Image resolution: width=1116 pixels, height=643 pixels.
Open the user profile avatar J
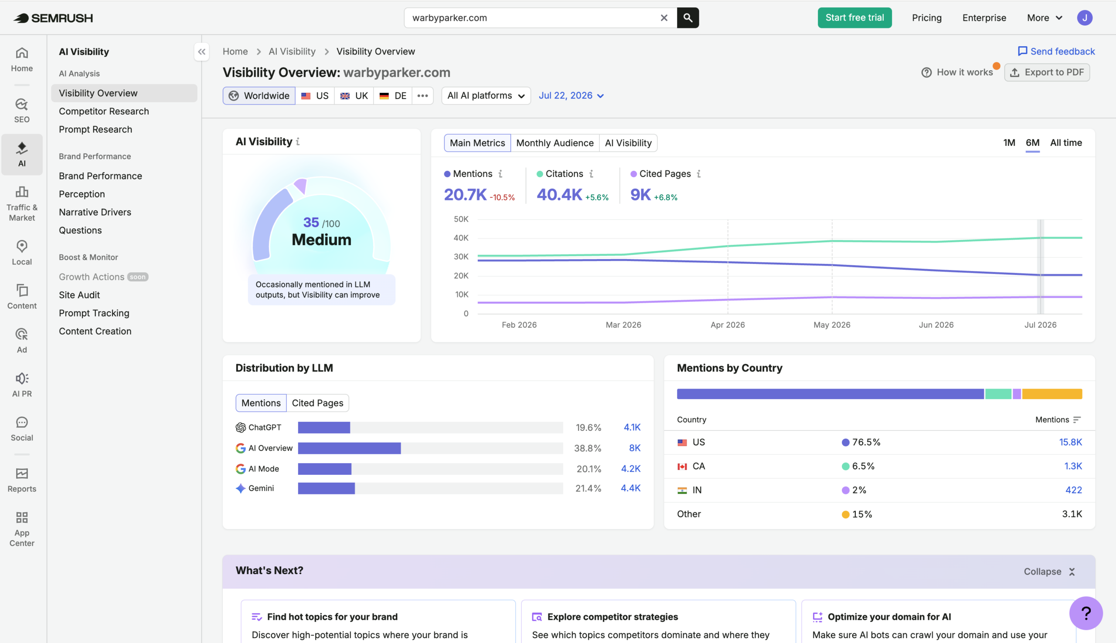[1084, 18]
